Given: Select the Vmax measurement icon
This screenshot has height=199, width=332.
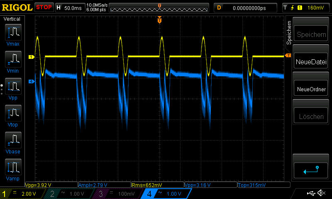Looking at the screenshot, I should [13, 32].
